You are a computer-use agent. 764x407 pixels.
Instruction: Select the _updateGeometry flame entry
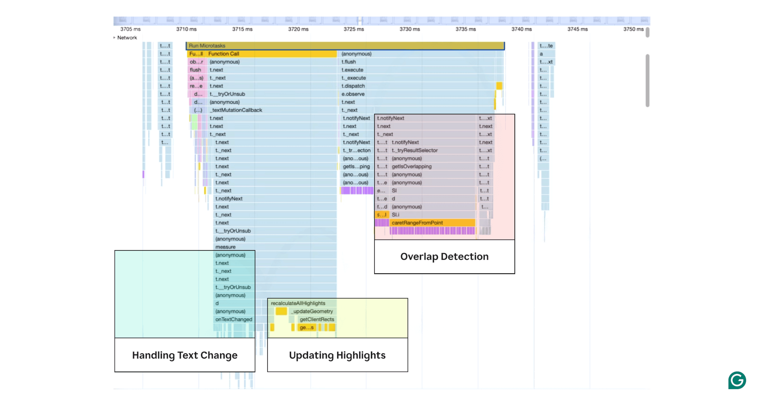coord(313,311)
